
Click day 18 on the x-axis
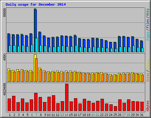click(x=84, y=115)
